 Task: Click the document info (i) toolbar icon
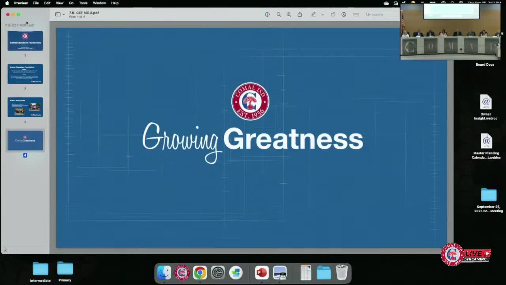point(267,15)
